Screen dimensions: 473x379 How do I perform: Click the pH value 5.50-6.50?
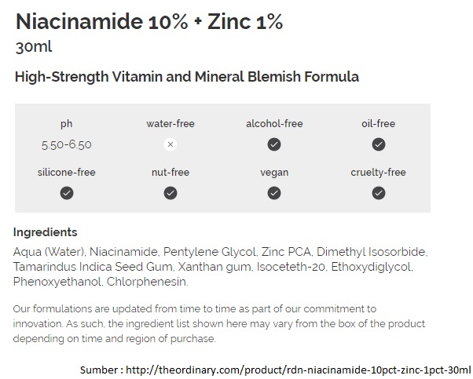(66, 145)
